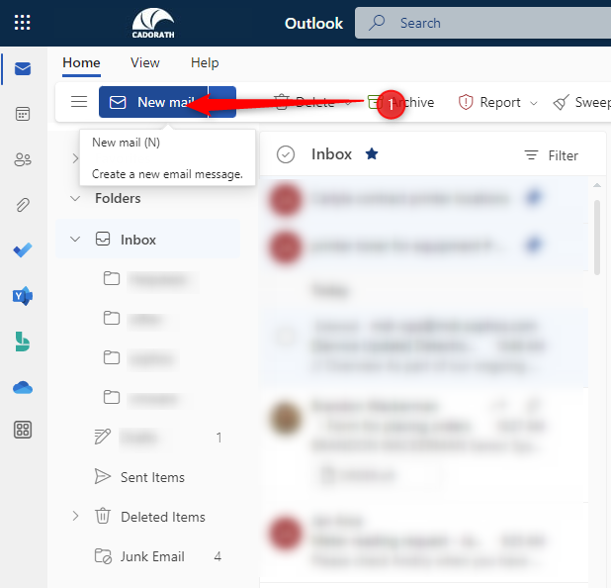
Task: Click the search magnifier icon
Action: pos(377,23)
